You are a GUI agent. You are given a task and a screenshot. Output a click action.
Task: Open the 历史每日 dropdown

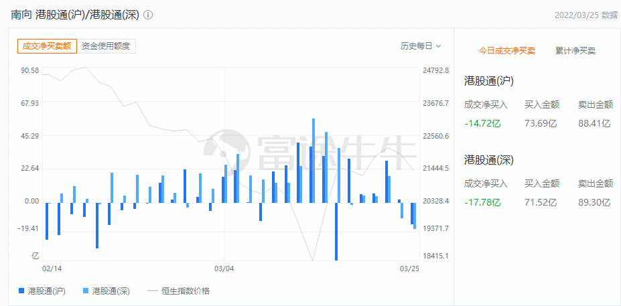[421, 46]
